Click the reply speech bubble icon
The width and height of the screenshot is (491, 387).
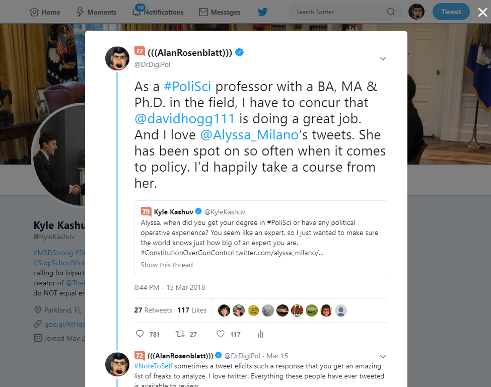pyautogui.click(x=139, y=334)
